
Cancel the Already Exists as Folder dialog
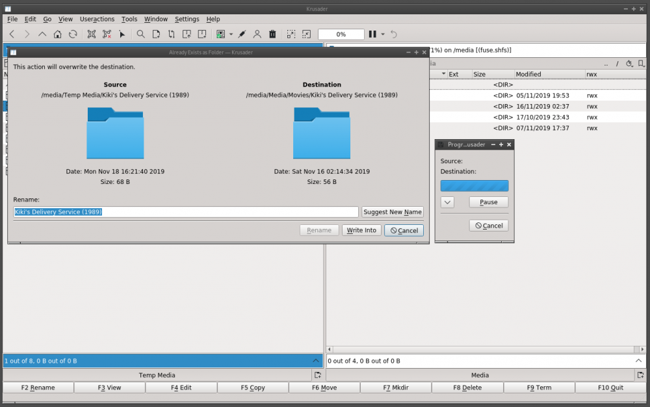click(404, 230)
